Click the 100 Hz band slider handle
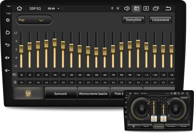The image size is (194, 133). tap(55, 42)
